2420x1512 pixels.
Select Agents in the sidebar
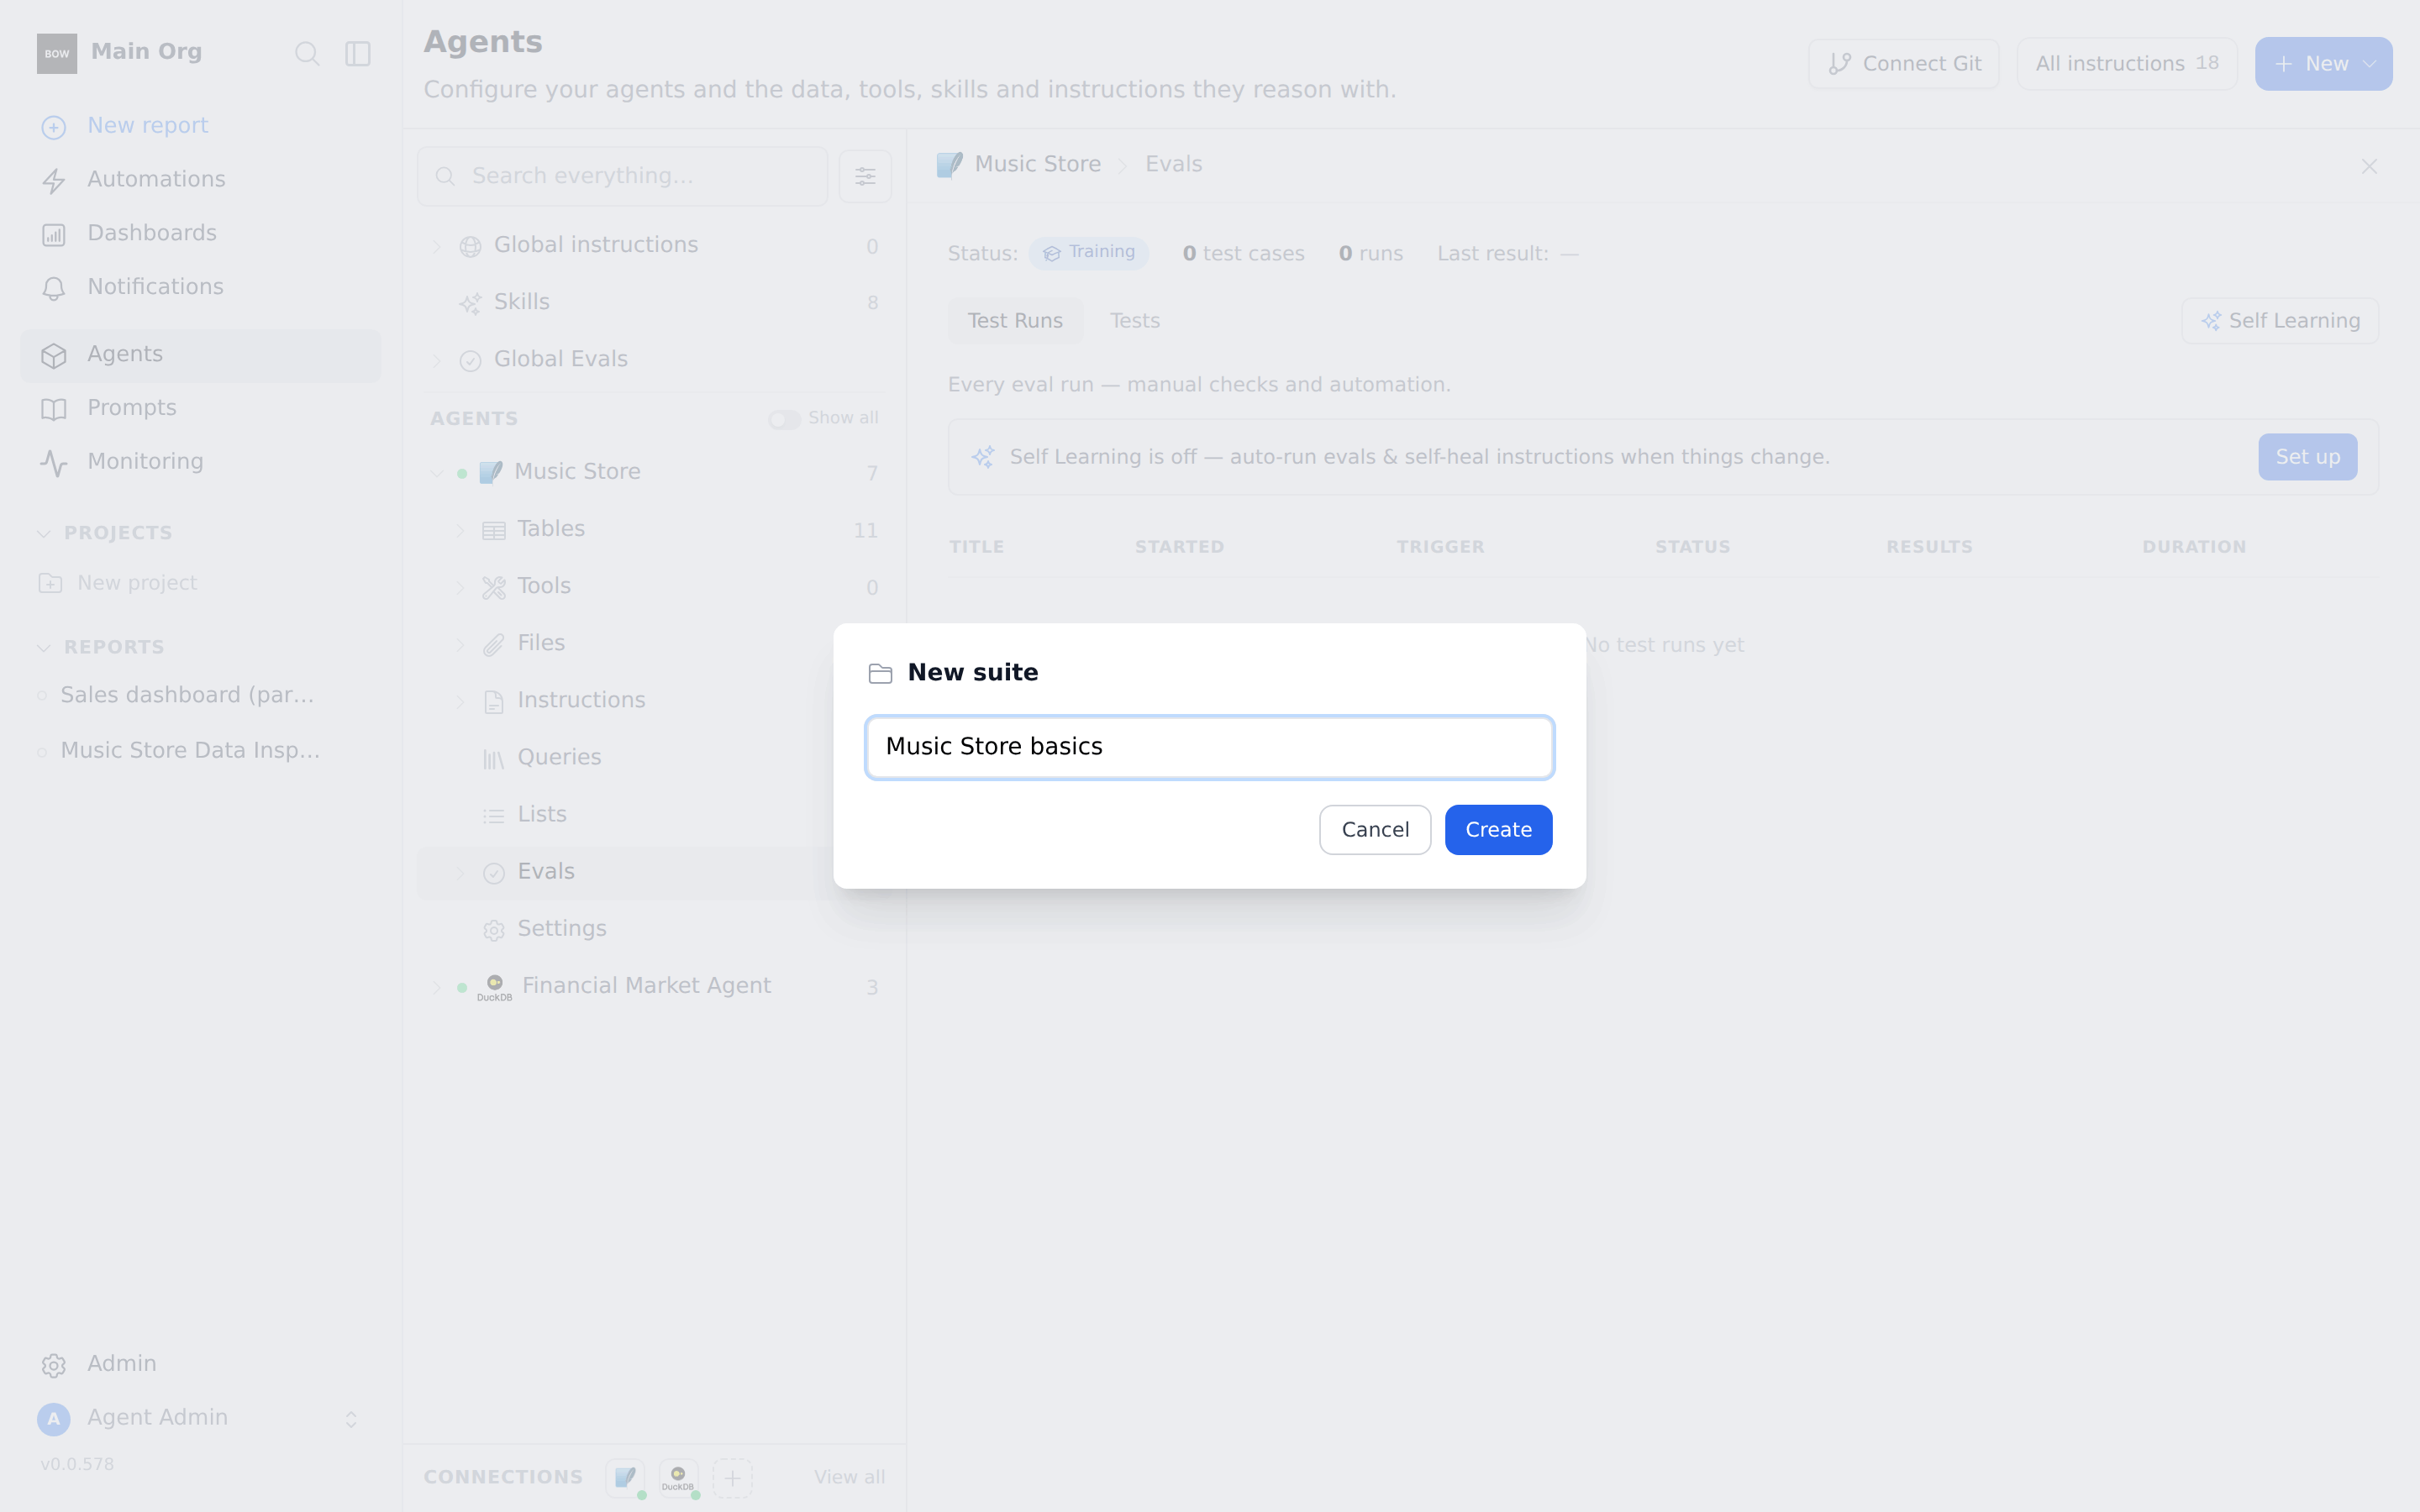pyautogui.click(x=200, y=355)
